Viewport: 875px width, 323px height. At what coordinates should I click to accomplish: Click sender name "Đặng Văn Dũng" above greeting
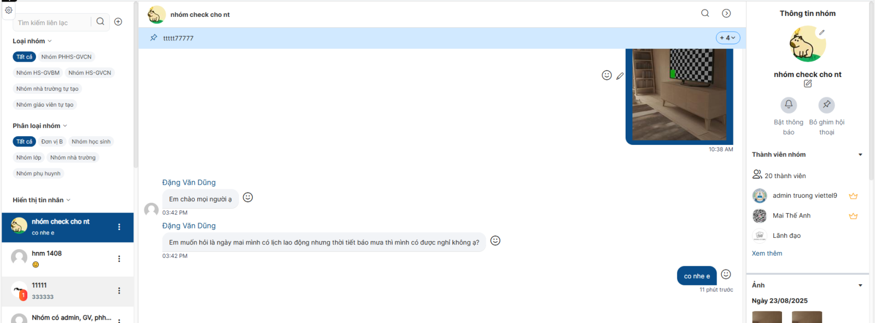(x=189, y=183)
